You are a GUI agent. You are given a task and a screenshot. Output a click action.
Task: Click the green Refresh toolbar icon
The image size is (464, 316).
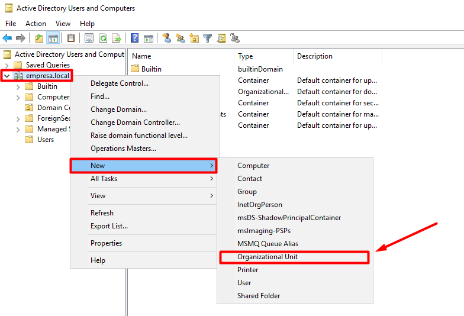click(103, 38)
